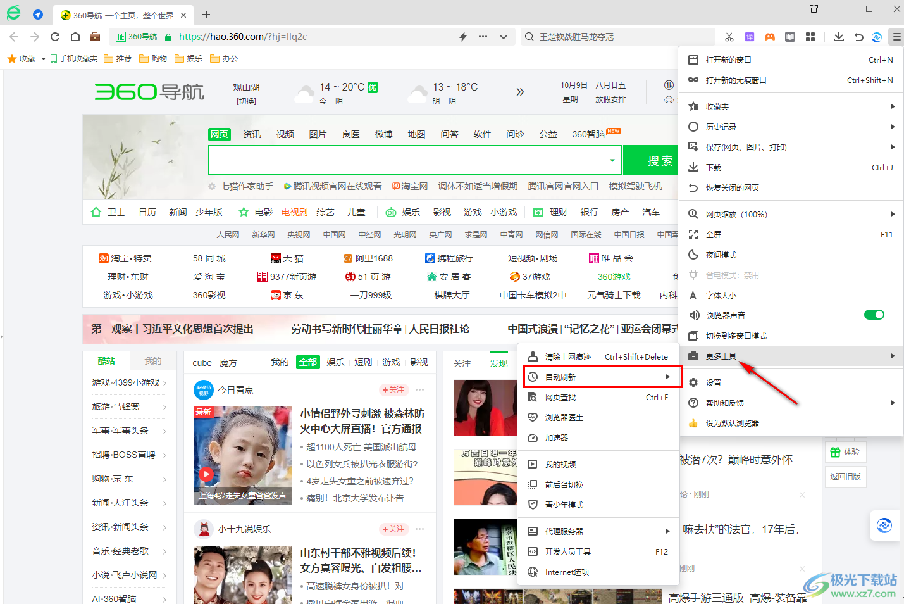Screen dimensions: 904x604
Task: Open the 购物 bookmarks folder
Action: [153, 58]
